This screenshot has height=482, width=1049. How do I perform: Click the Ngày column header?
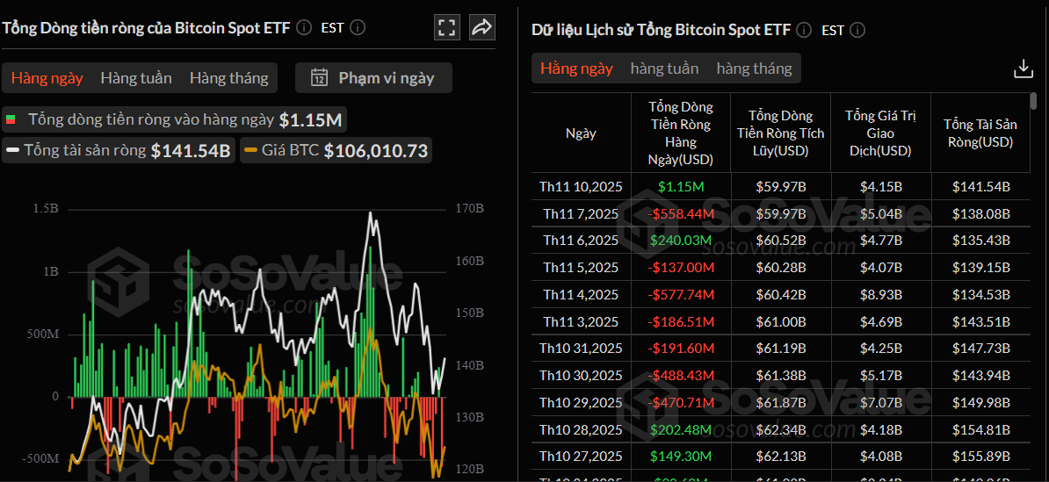[x=581, y=133]
